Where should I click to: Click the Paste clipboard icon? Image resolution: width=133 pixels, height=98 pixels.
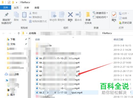24,15
